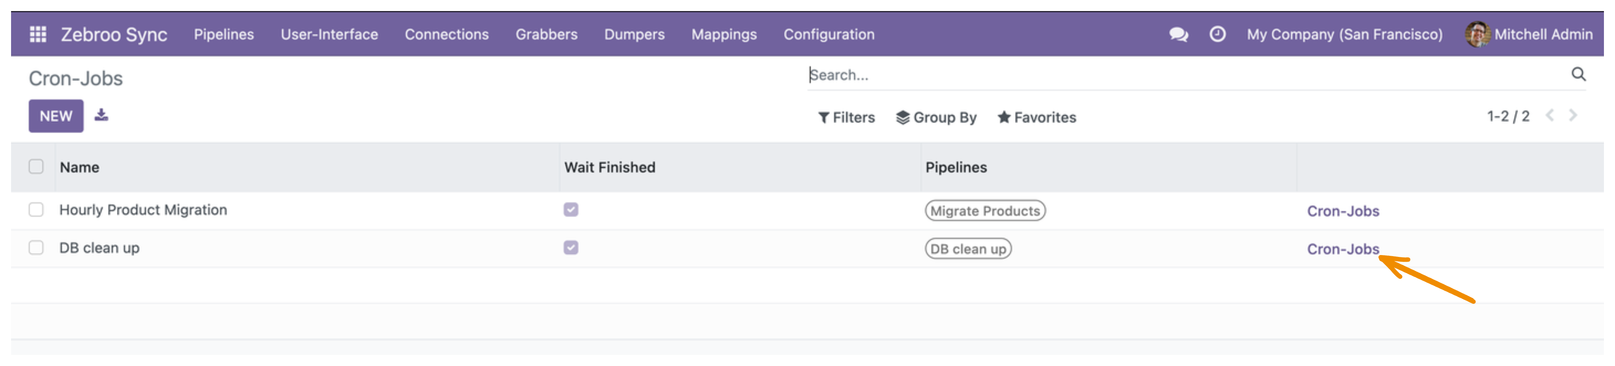The image size is (1615, 366).
Task: Open the User-Interface menu
Action: (329, 35)
